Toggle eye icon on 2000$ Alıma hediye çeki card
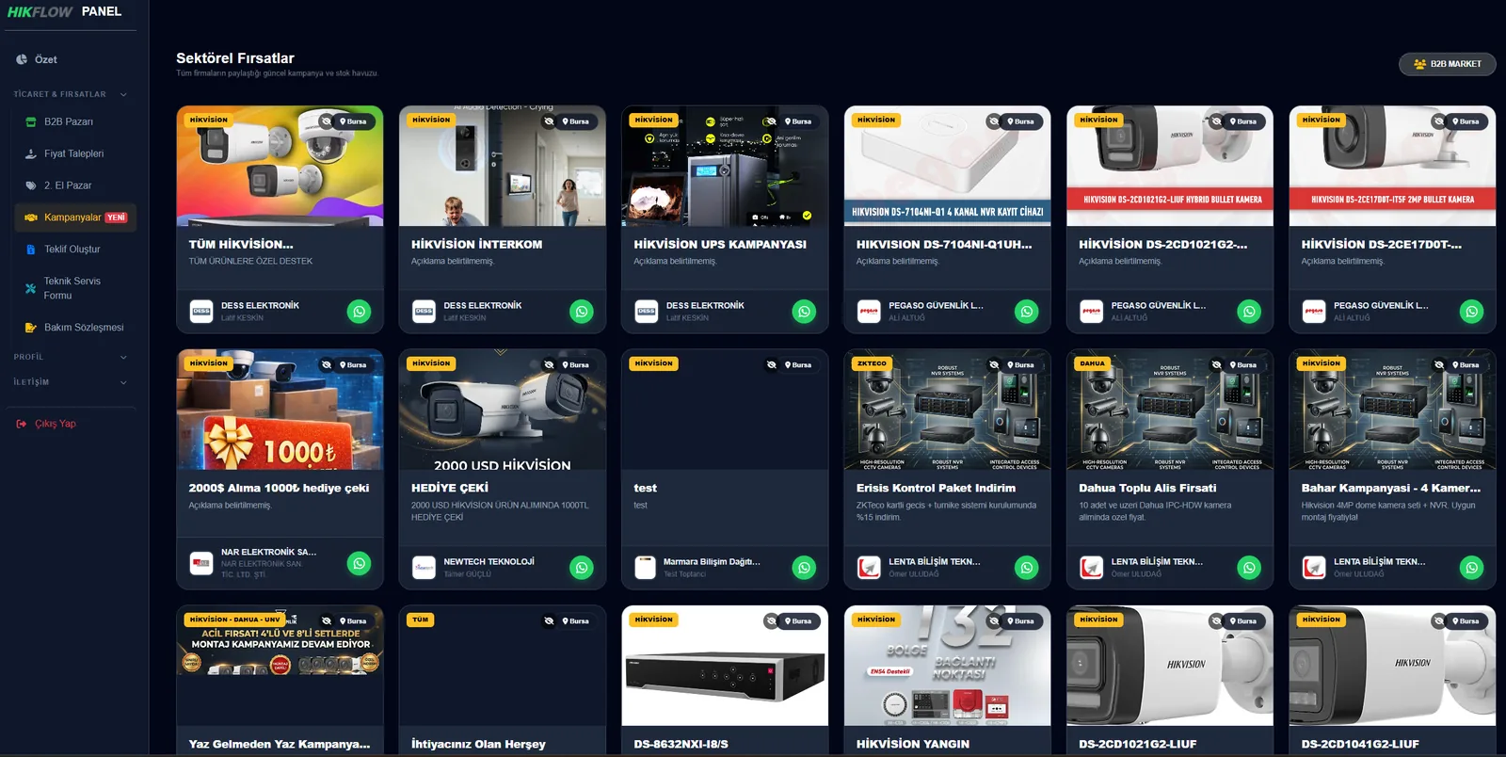This screenshot has width=1506, height=757. click(326, 365)
